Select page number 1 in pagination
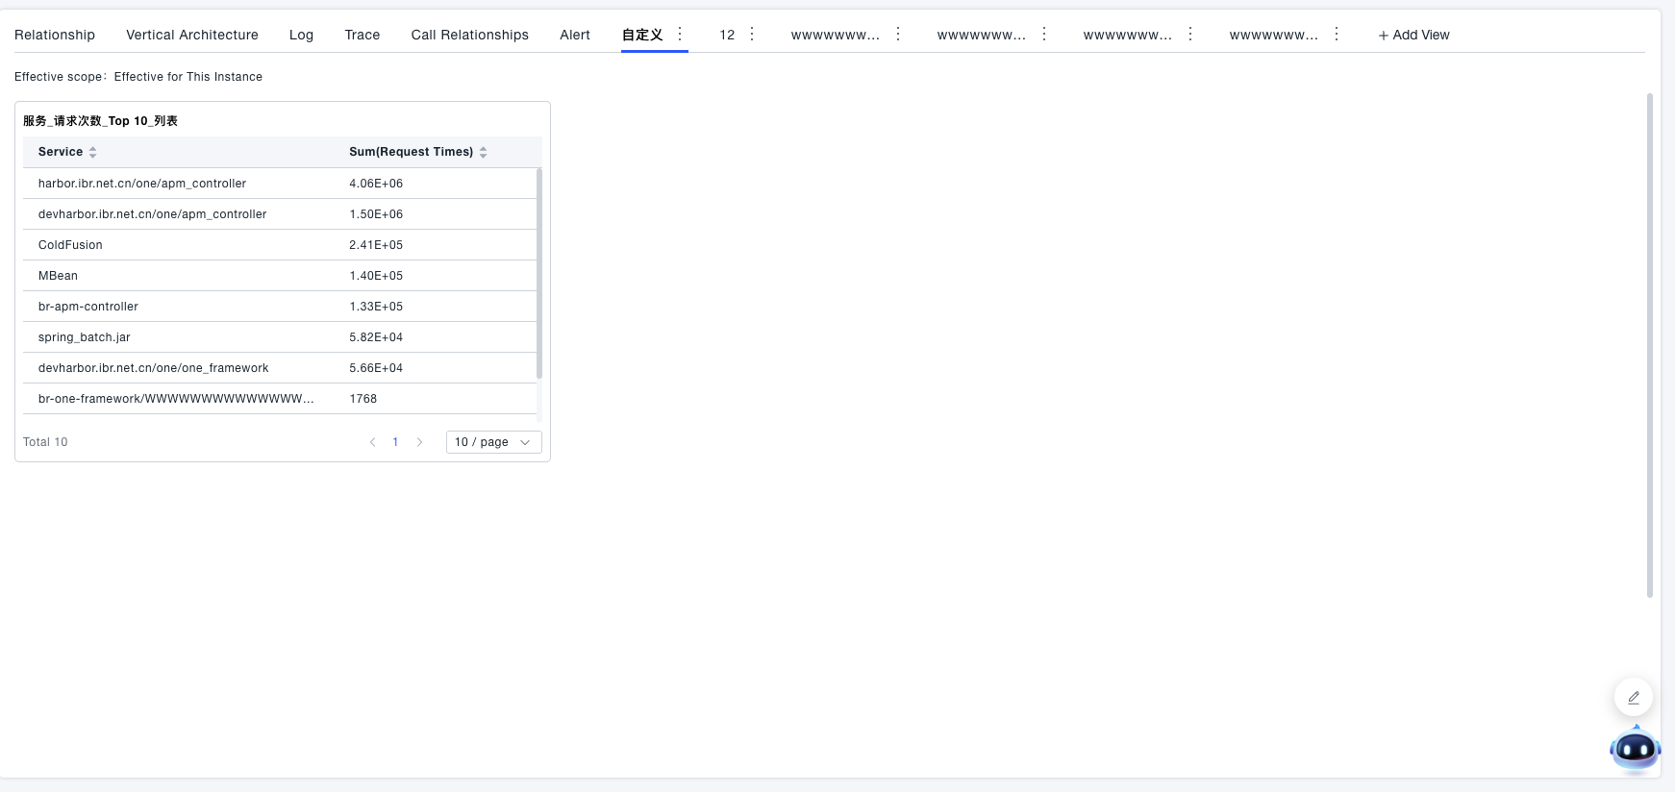 (x=395, y=442)
